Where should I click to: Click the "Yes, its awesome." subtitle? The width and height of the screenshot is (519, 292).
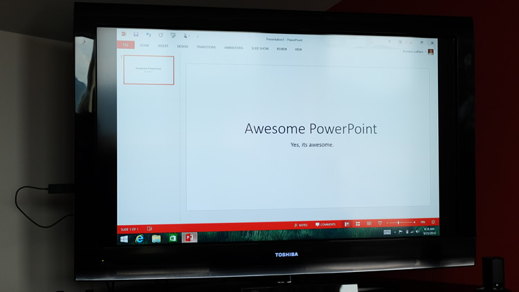[x=312, y=145]
